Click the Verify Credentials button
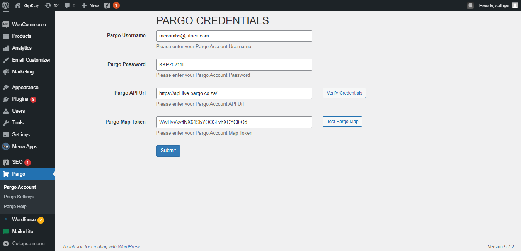 (x=344, y=93)
